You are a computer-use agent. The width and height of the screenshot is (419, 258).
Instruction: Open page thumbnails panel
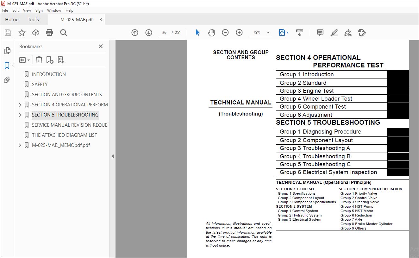click(x=7, y=51)
